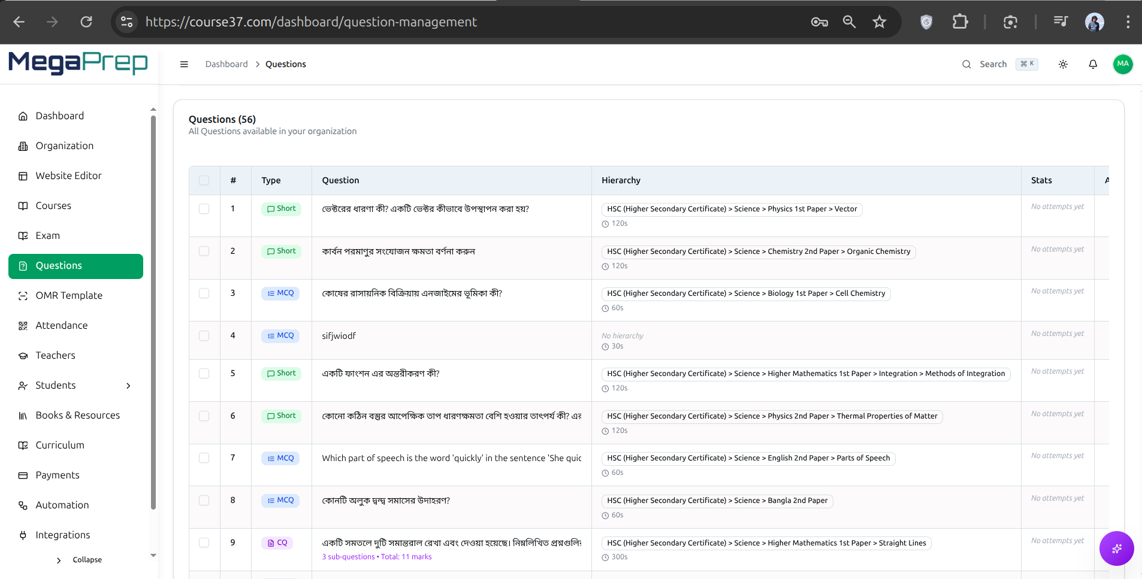The height and width of the screenshot is (579, 1142).
Task: Check the checkbox for question row 1
Action: tap(204, 209)
